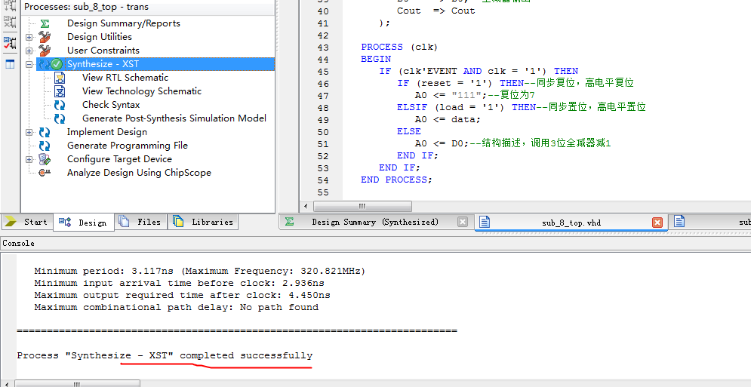
Task: Click the View RTL Schematic document icon
Action: (x=60, y=78)
